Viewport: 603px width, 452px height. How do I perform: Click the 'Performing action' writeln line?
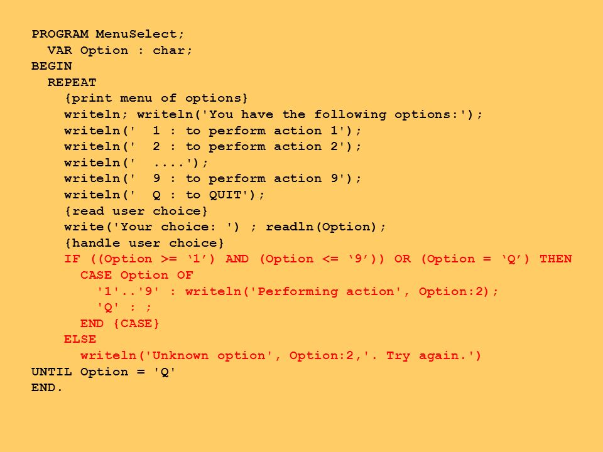[x=297, y=291]
